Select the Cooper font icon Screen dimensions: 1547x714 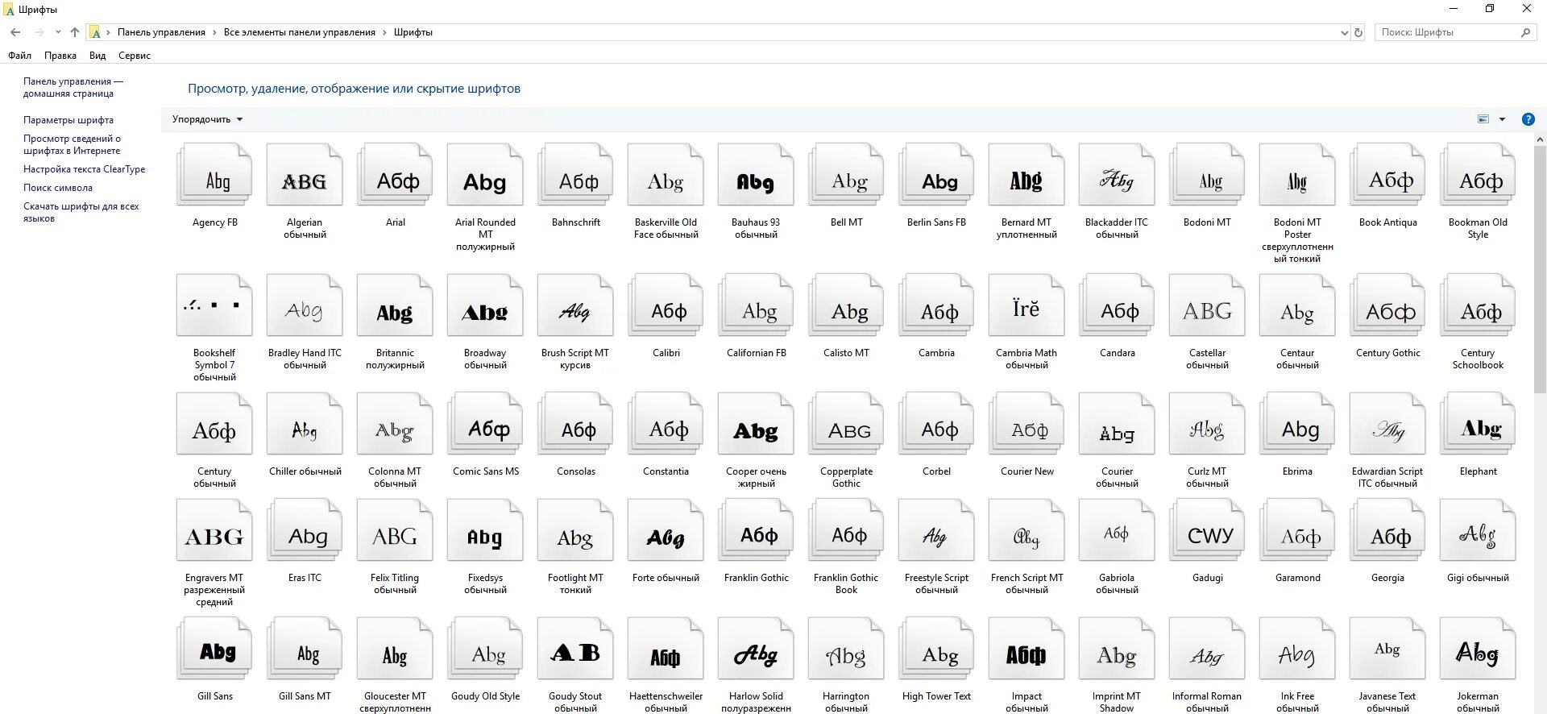[756, 424]
